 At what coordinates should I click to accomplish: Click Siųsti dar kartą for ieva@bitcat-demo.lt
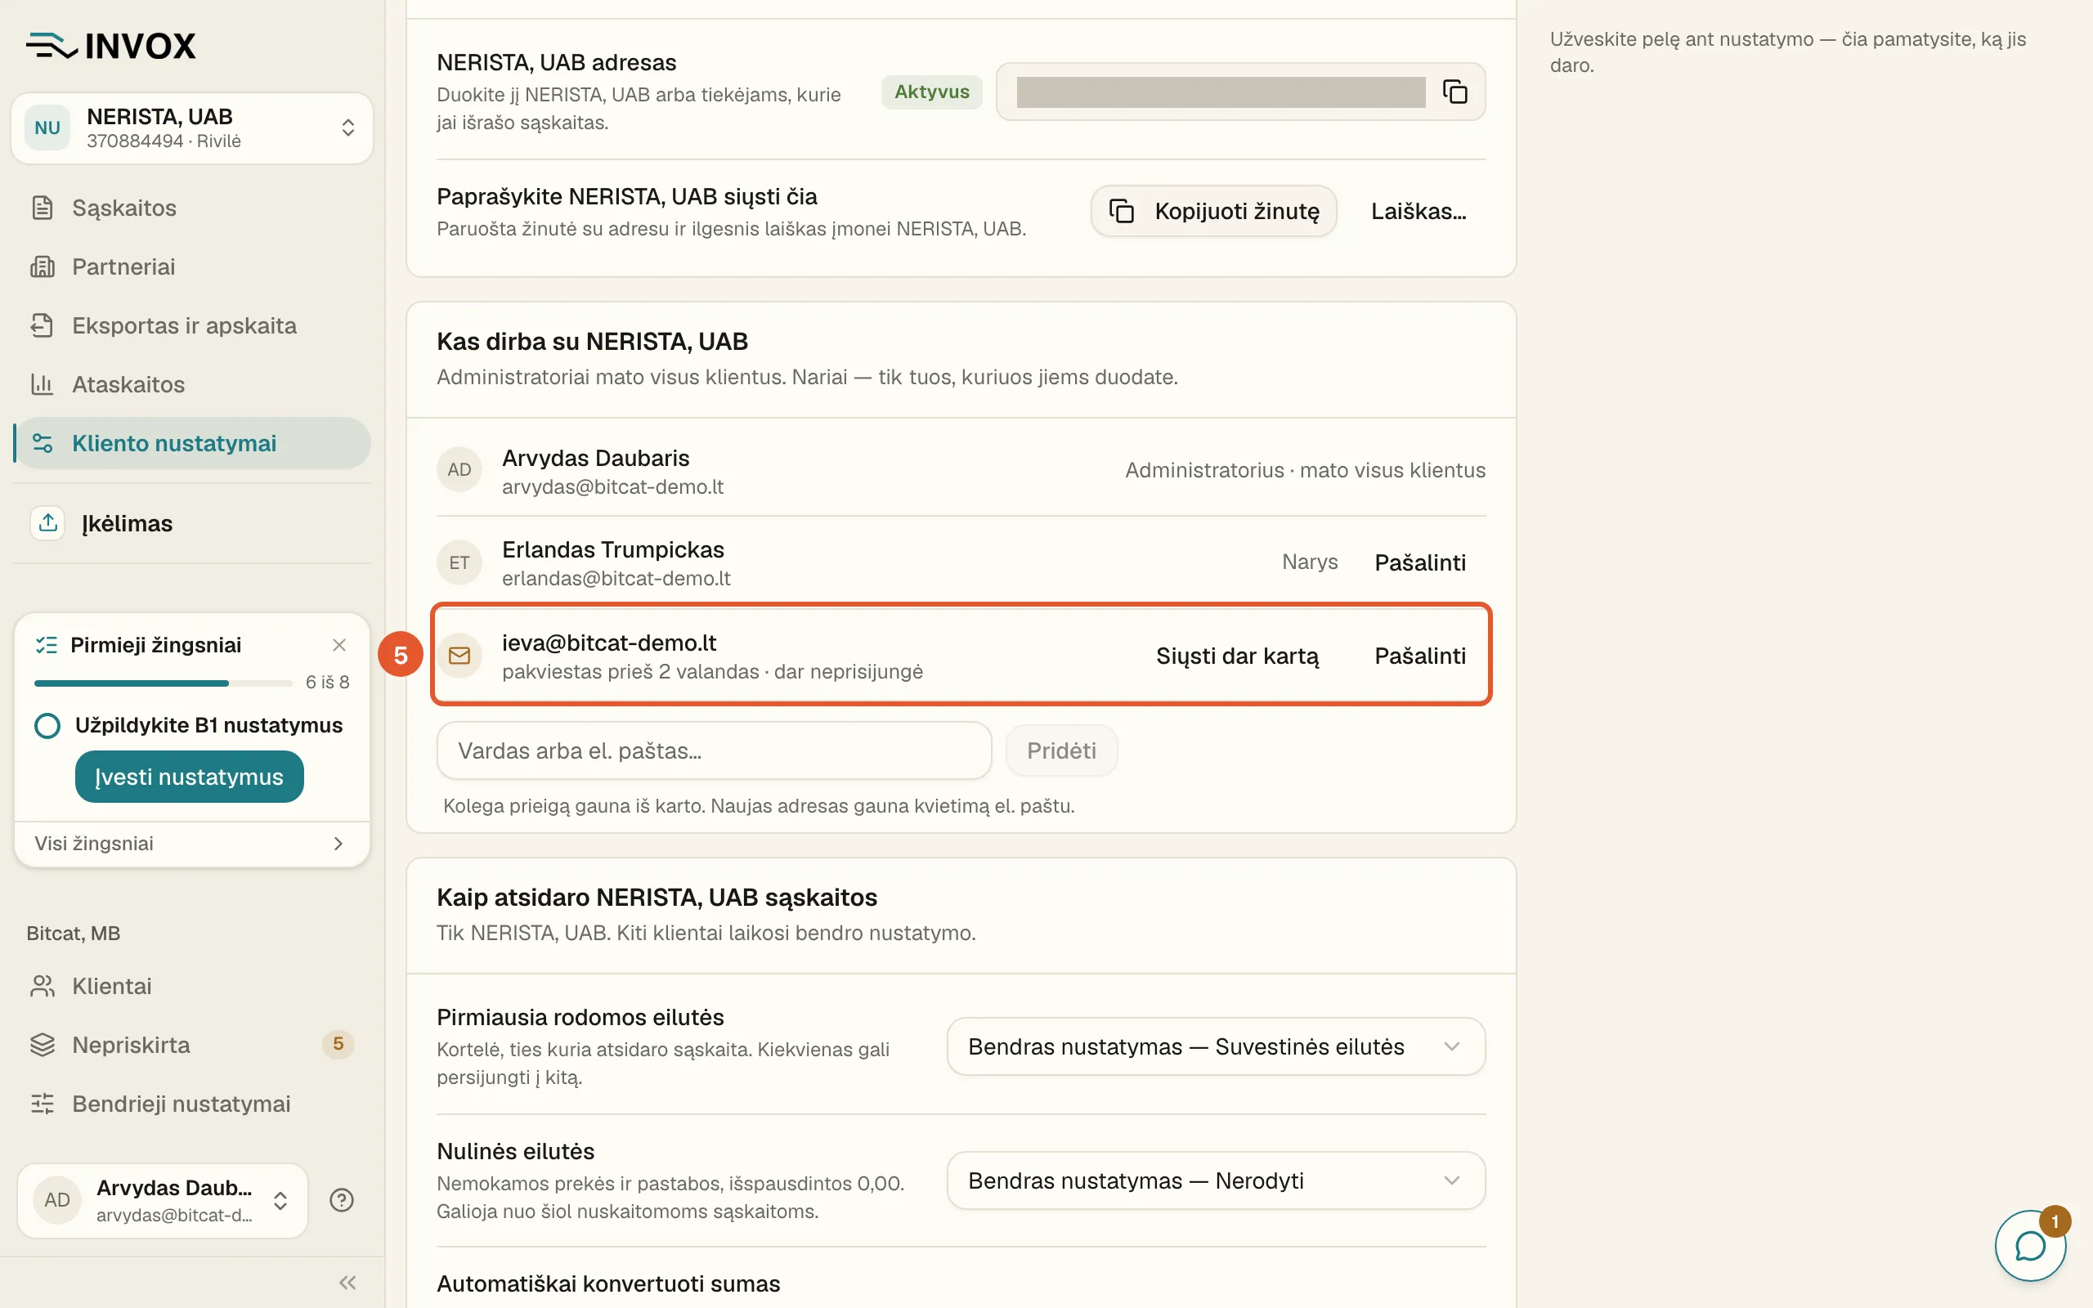click(1237, 656)
